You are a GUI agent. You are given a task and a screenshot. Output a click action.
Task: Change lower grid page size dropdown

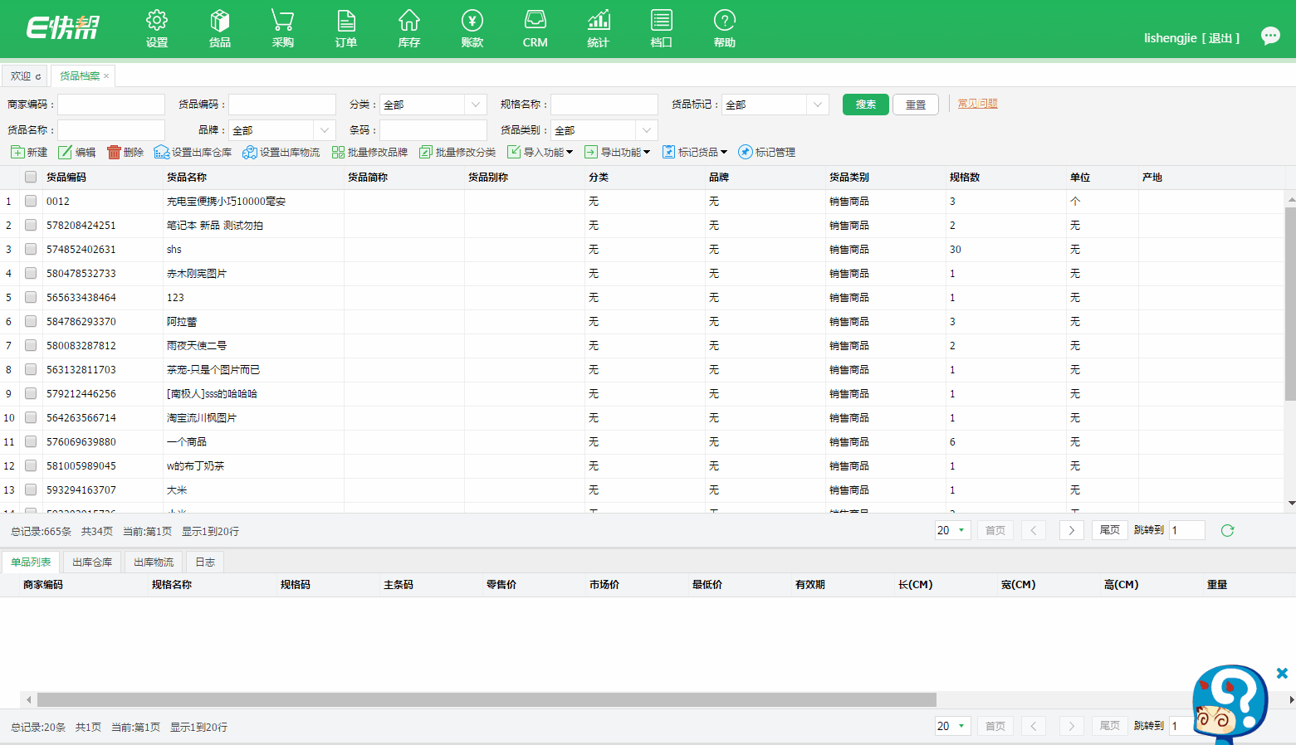tap(952, 726)
